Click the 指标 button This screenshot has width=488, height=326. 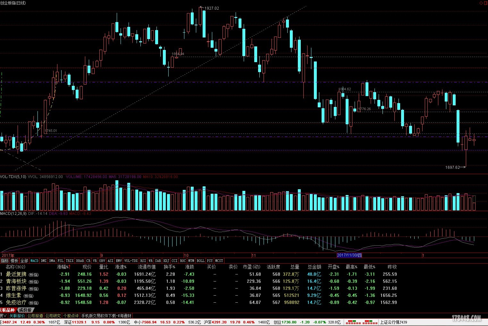tap(5, 261)
